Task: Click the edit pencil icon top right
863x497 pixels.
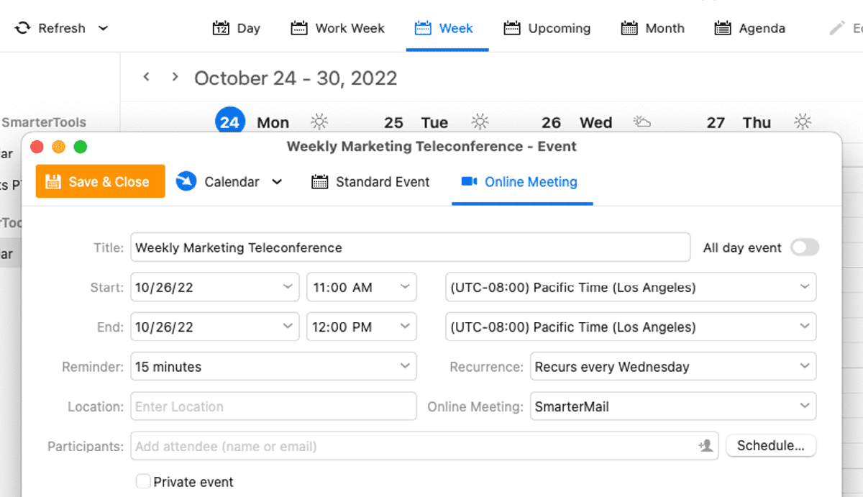Action: point(838,28)
